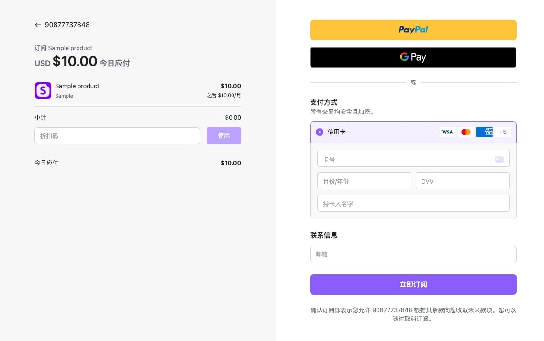Pay with the PayPal button

413,30
